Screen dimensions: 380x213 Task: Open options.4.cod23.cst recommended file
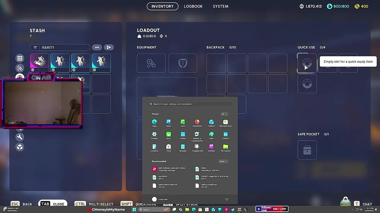pos(206,185)
